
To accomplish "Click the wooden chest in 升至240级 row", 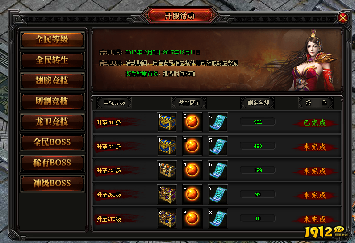I will 167,170.
